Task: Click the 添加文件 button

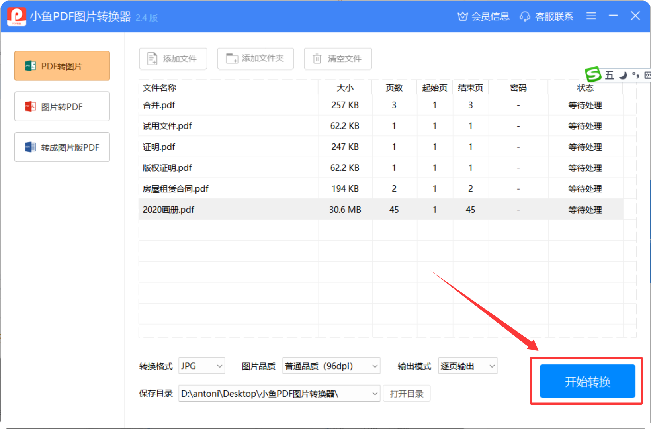Action: click(173, 59)
